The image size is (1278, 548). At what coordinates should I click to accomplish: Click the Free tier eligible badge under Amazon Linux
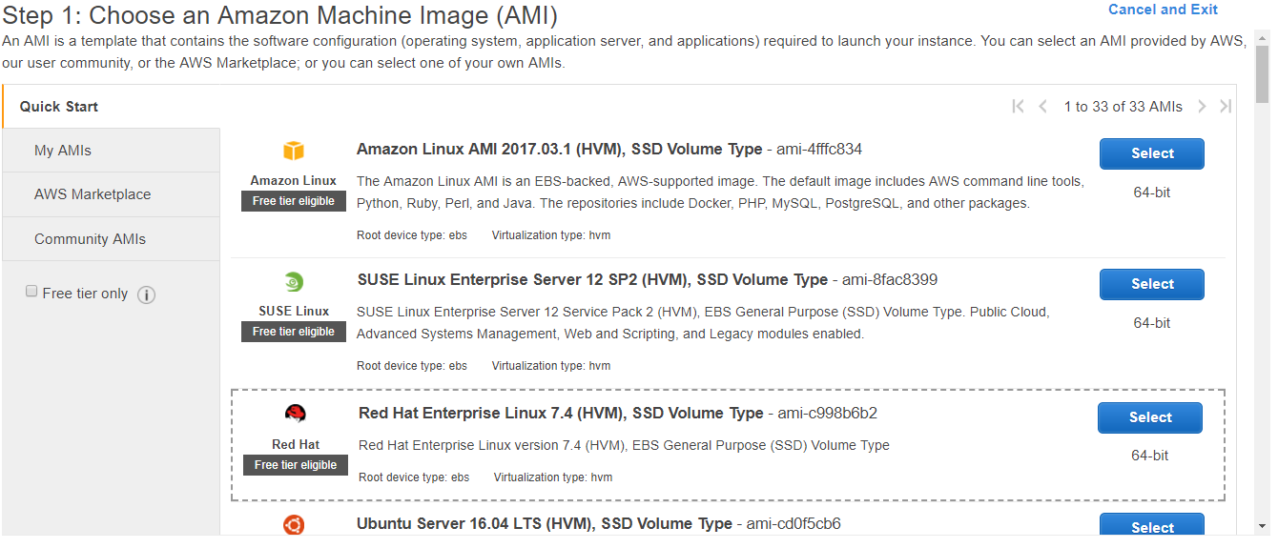point(294,201)
